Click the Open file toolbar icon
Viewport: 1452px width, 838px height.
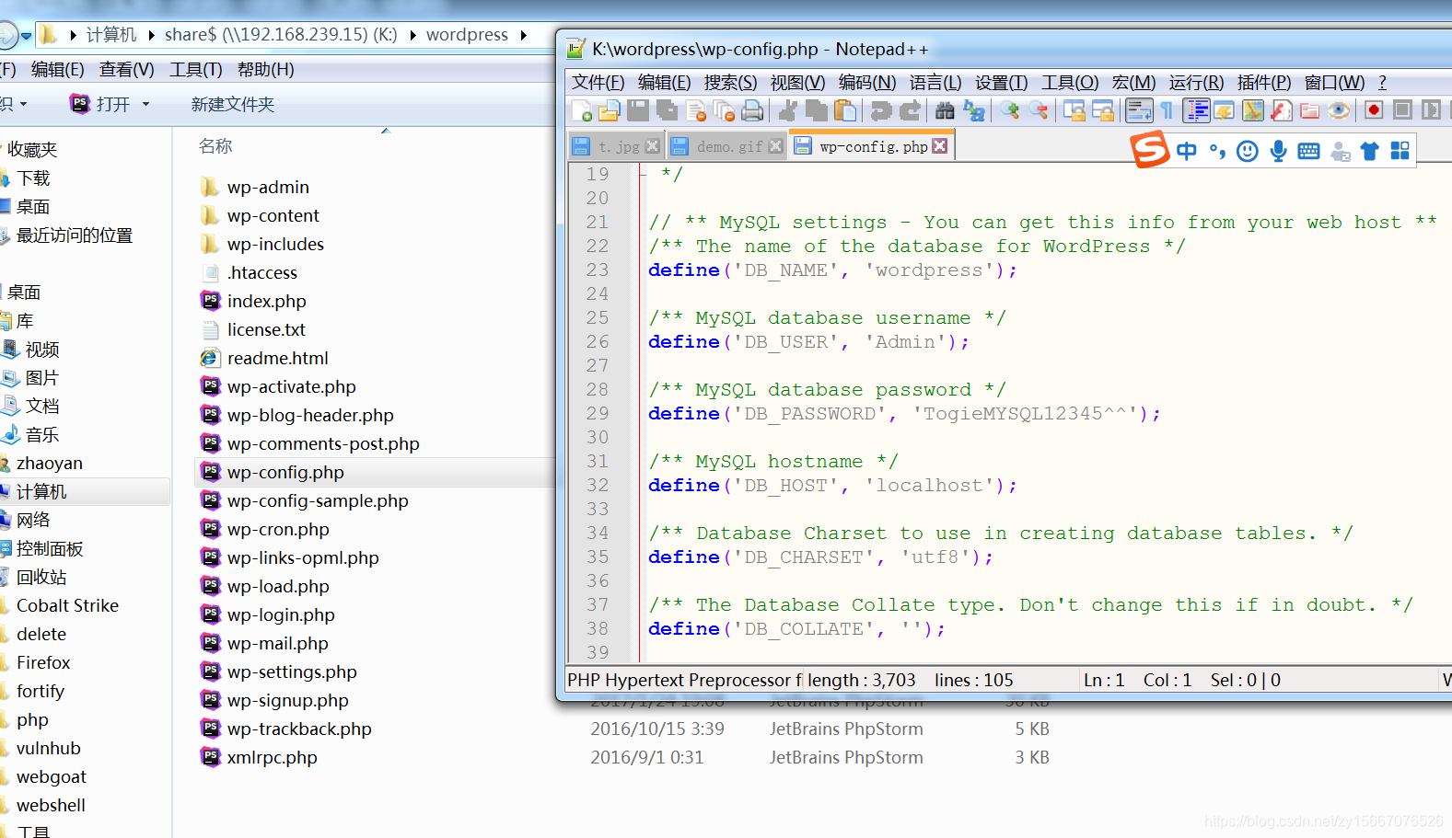(610, 111)
